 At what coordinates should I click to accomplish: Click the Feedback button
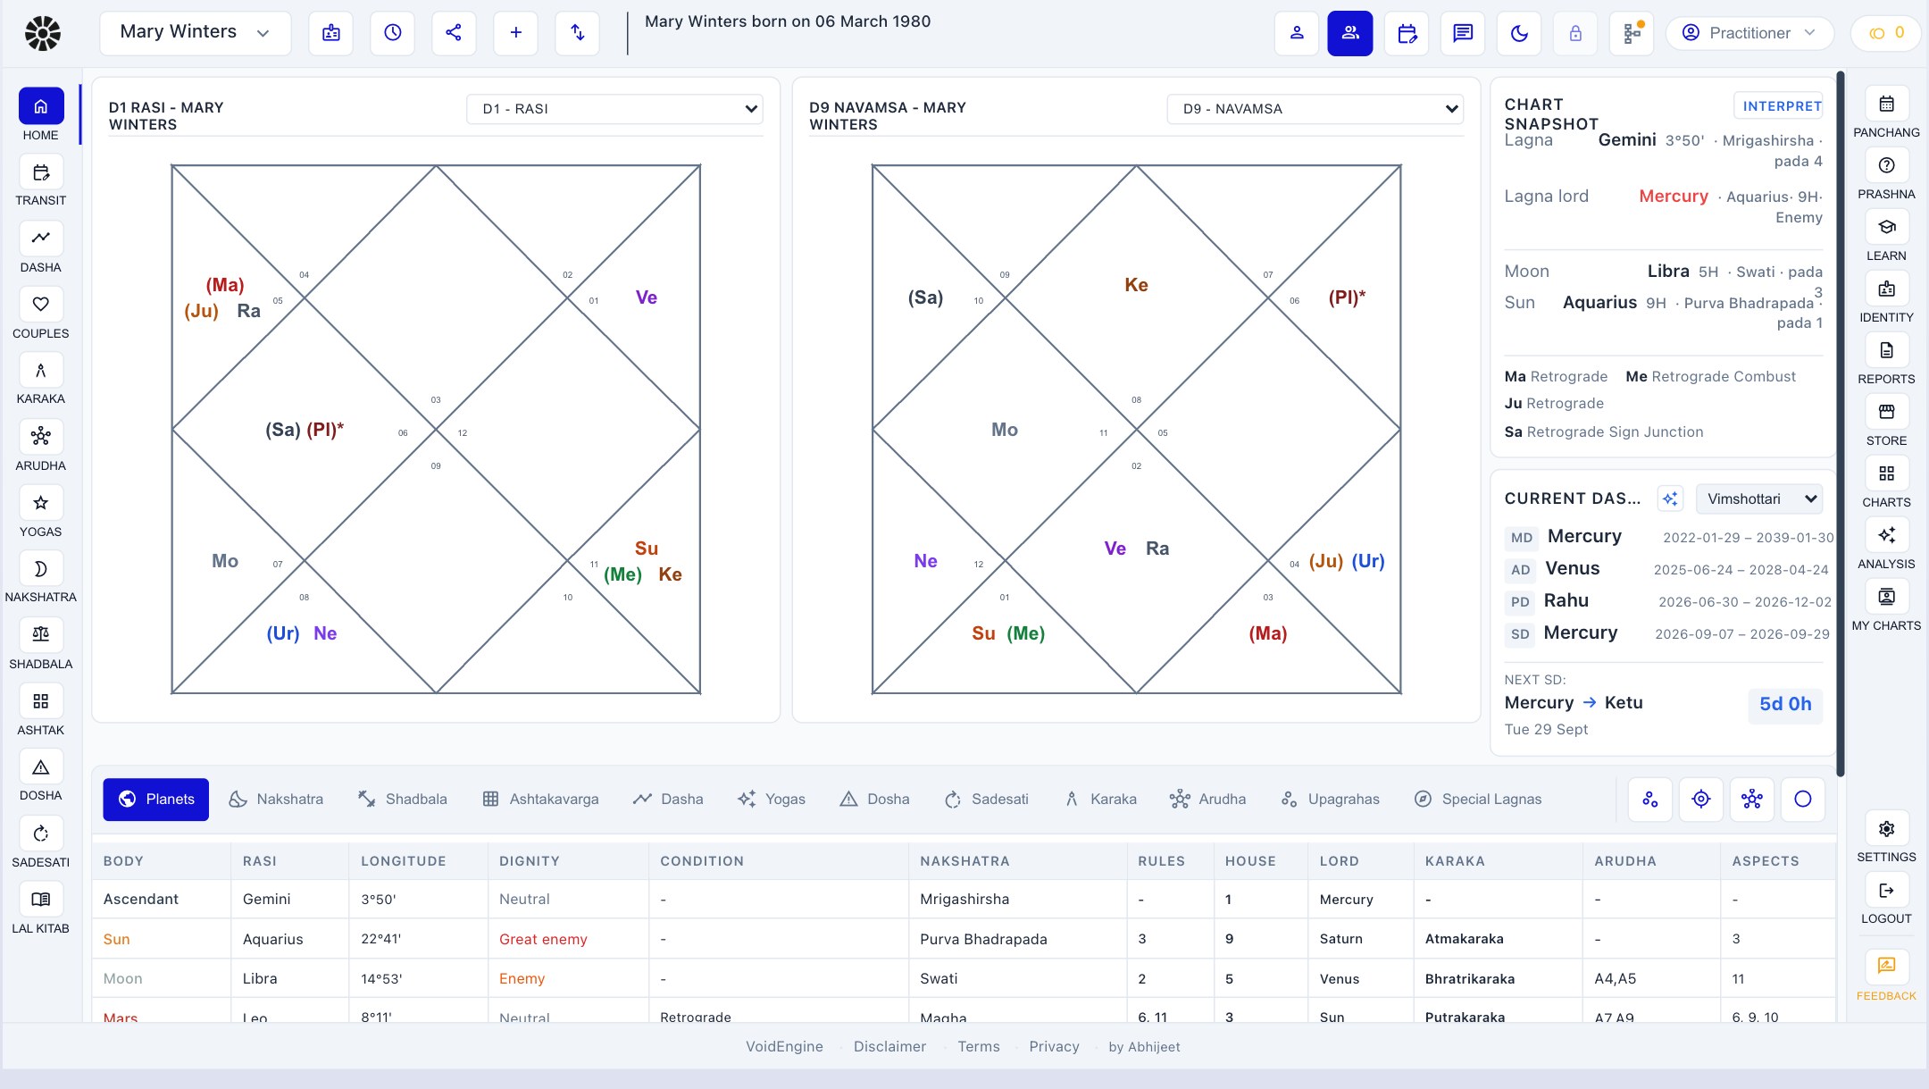click(1886, 976)
